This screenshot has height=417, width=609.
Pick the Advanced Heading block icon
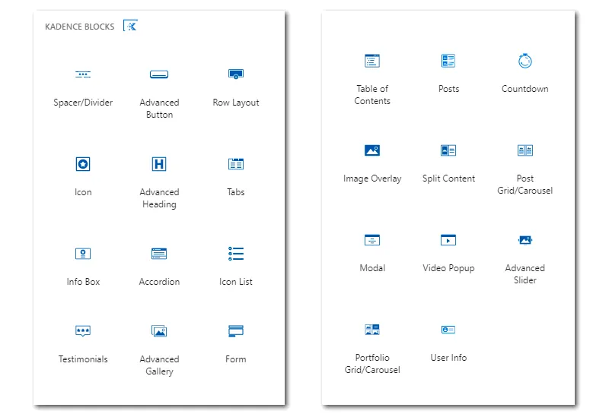(159, 164)
